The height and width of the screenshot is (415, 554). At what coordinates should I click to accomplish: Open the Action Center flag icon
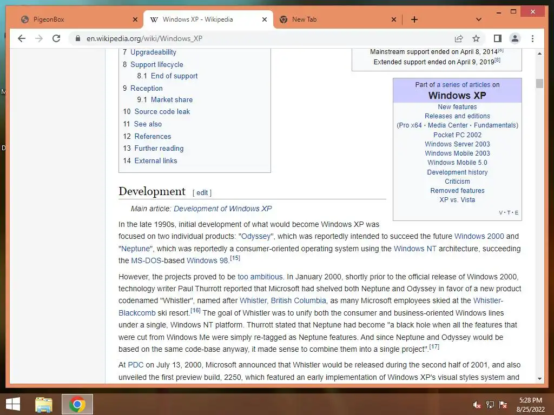click(x=503, y=404)
